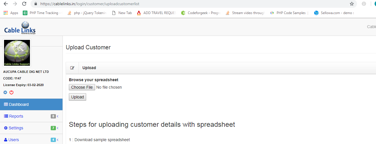
Task: View site info via padlock icon
Action: pyautogui.click(x=36, y=4)
